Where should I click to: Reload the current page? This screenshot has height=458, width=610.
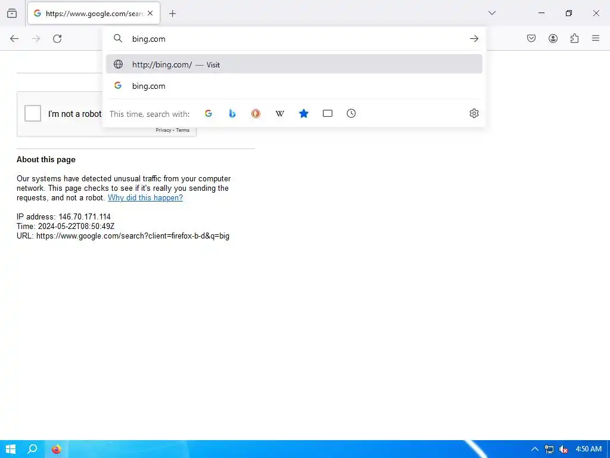point(57,39)
